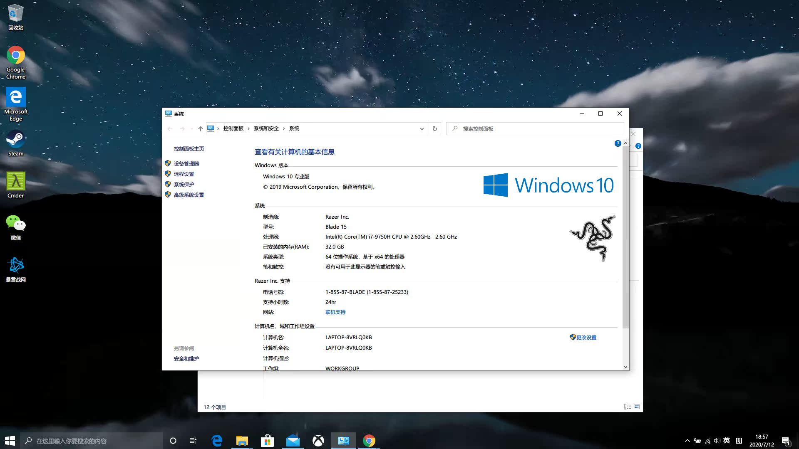Viewport: 799px width, 449px height.
Task: Open Microsoft Store from the taskbar
Action: coord(267,441)
